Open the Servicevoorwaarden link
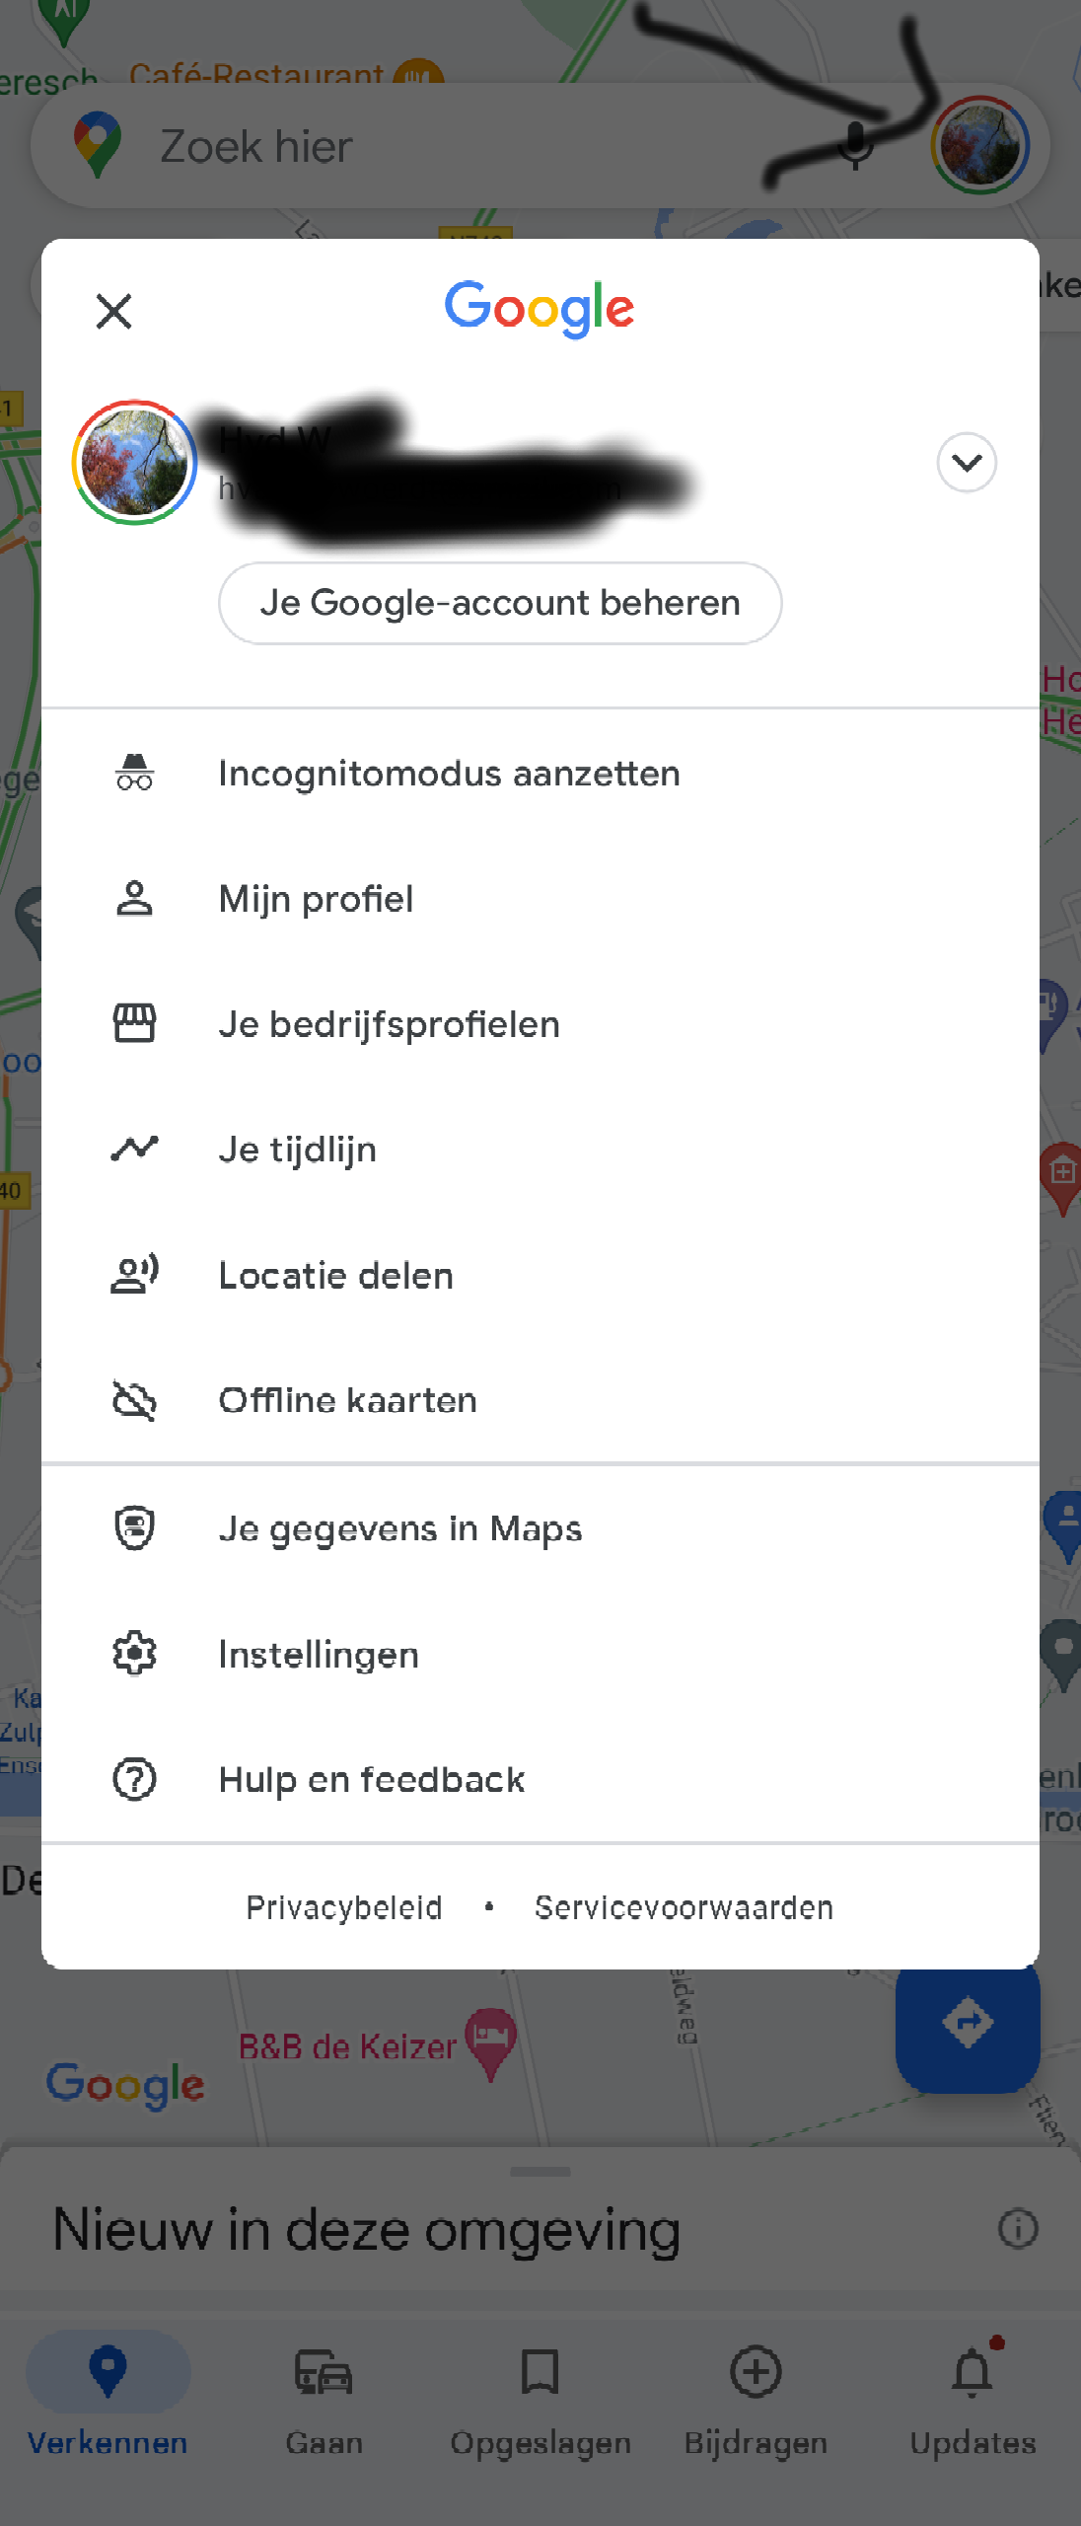Screen dimensions: 1081x2526 click(x=684, y=1907)
